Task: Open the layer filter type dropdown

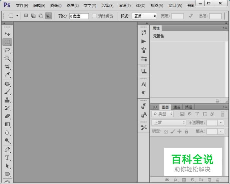Action: (x=163, y=114)
